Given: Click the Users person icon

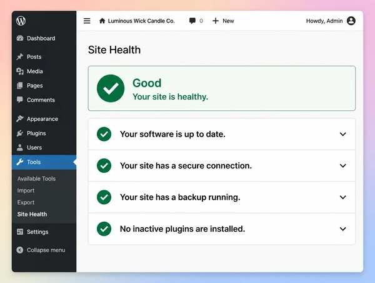Looking at the screenshot, I should [20, 147].
